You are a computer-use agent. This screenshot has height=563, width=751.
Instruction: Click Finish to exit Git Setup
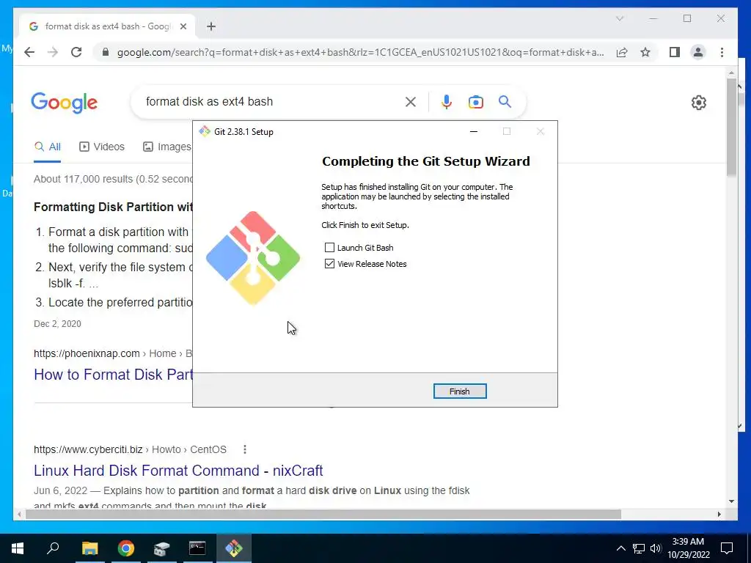point(459,391)
